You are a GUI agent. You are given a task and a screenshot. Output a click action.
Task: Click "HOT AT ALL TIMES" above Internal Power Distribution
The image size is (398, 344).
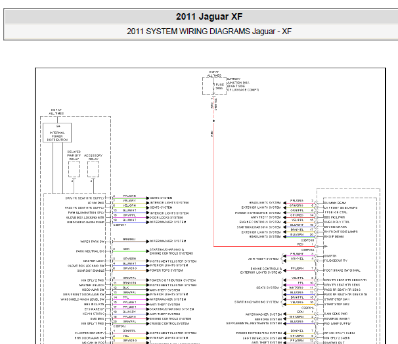pos(56,112)
